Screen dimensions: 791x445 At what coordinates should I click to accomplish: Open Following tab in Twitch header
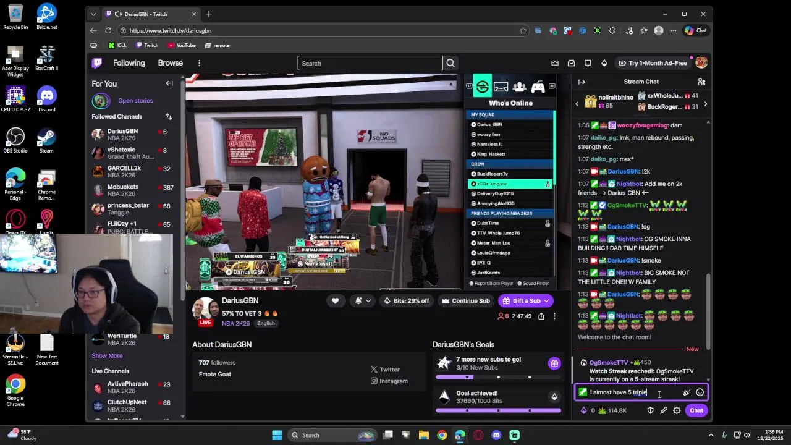pyautogui.click(x=129, y=63)
